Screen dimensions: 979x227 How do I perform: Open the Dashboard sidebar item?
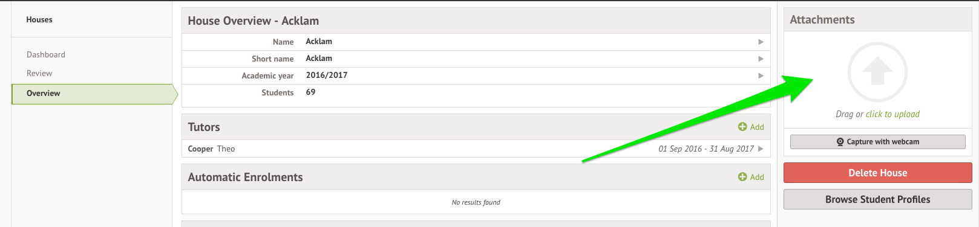coord(46,54)
